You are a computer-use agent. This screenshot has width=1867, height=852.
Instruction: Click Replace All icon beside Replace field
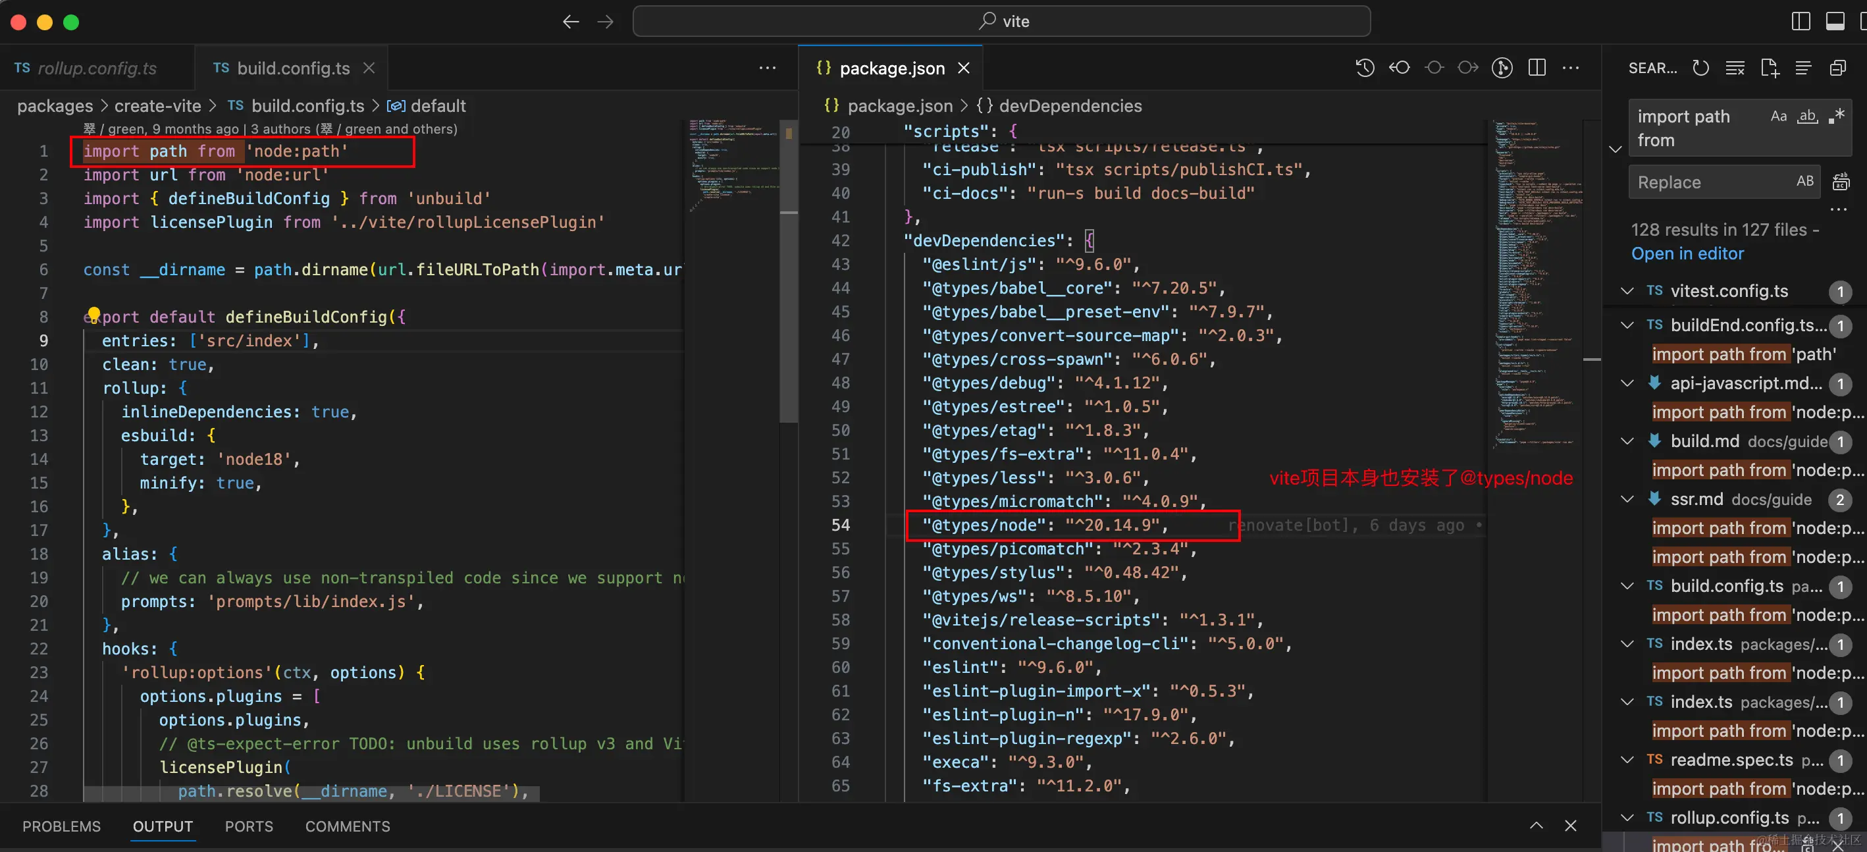point(1840,182)
